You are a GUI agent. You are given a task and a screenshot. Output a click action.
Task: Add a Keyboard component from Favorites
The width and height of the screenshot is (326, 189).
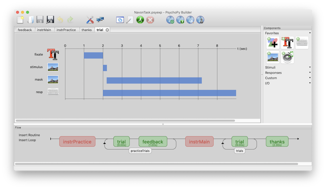click(302, 43)
